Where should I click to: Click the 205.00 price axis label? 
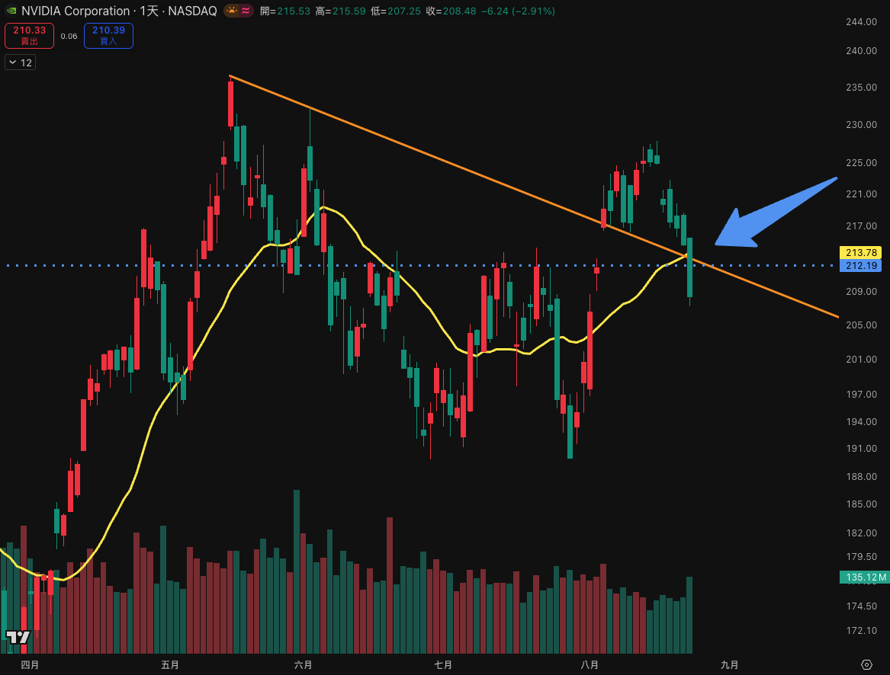[x=861, y=325]
